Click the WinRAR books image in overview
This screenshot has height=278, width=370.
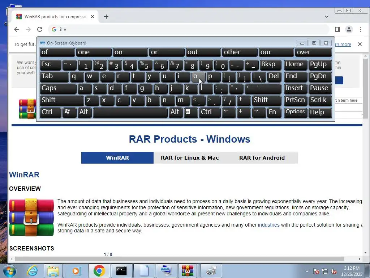pyautogui.click(x=31, y=217)
